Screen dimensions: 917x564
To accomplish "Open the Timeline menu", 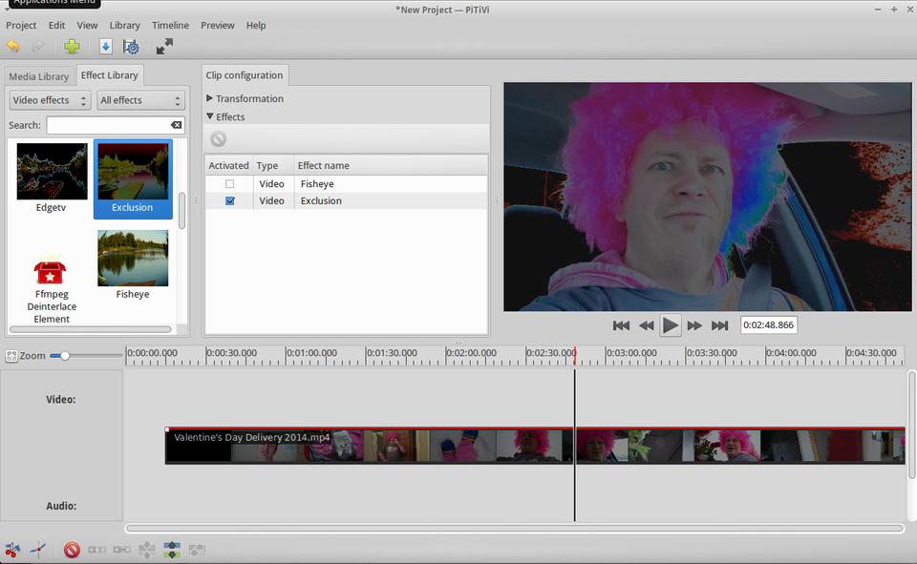I will point(170,25).
